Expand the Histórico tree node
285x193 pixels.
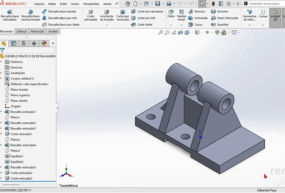[x=1, y=62]
